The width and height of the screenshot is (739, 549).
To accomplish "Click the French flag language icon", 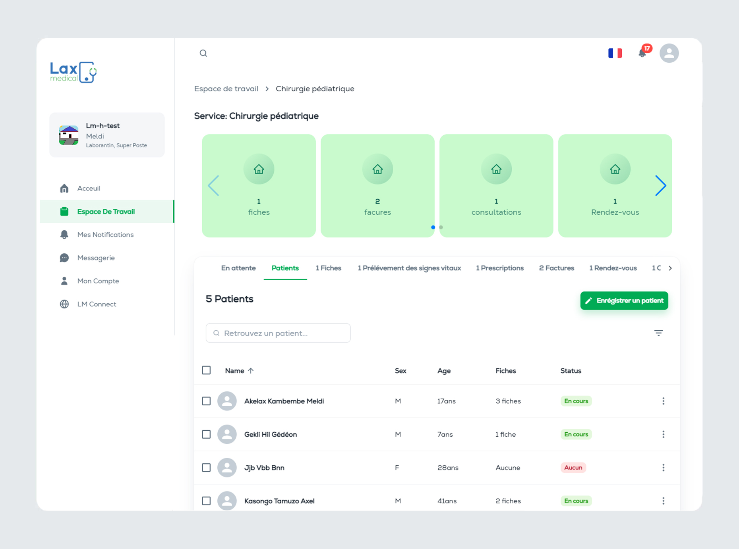I will pos(615,53).
